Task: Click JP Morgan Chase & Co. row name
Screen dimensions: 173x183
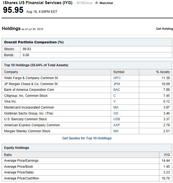Action: [31, 84]
